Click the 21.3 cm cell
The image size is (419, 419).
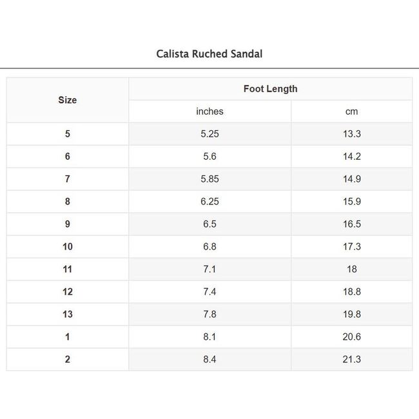tap(352, 359)
